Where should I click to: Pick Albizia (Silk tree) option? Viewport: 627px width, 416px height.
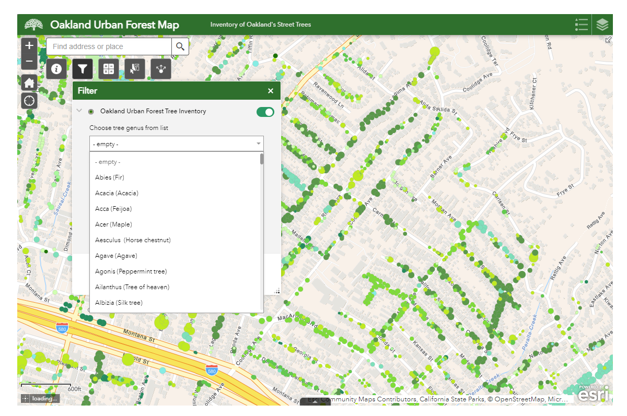click(175, 303)
